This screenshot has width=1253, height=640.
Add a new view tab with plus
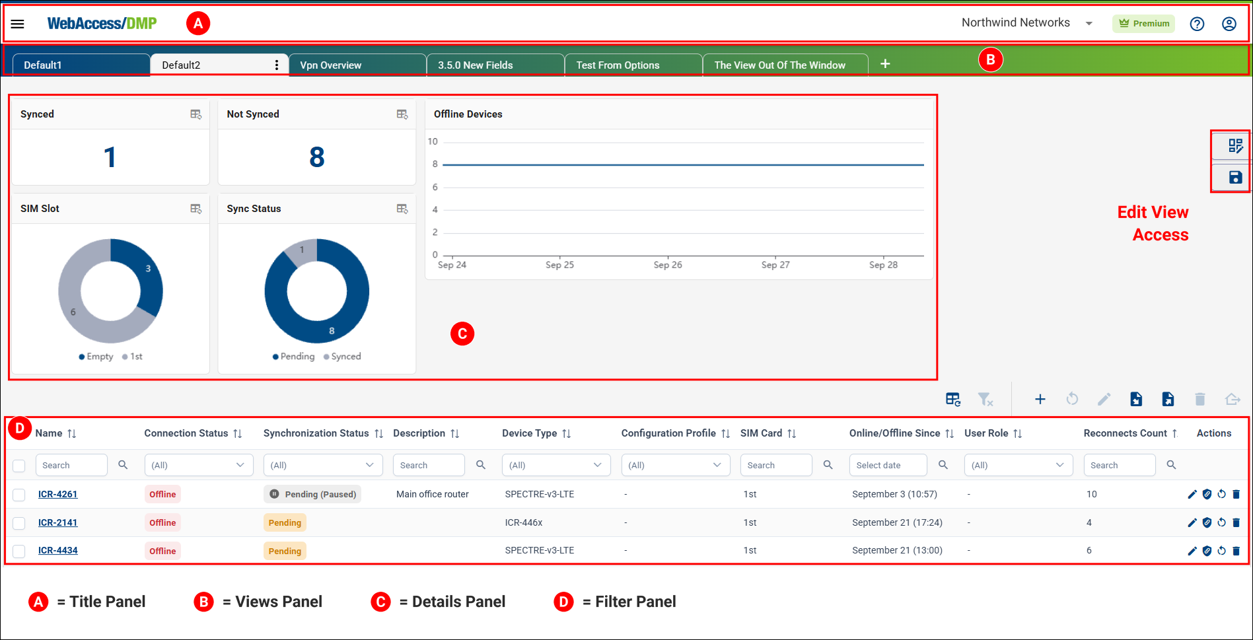tap(885, 63)
